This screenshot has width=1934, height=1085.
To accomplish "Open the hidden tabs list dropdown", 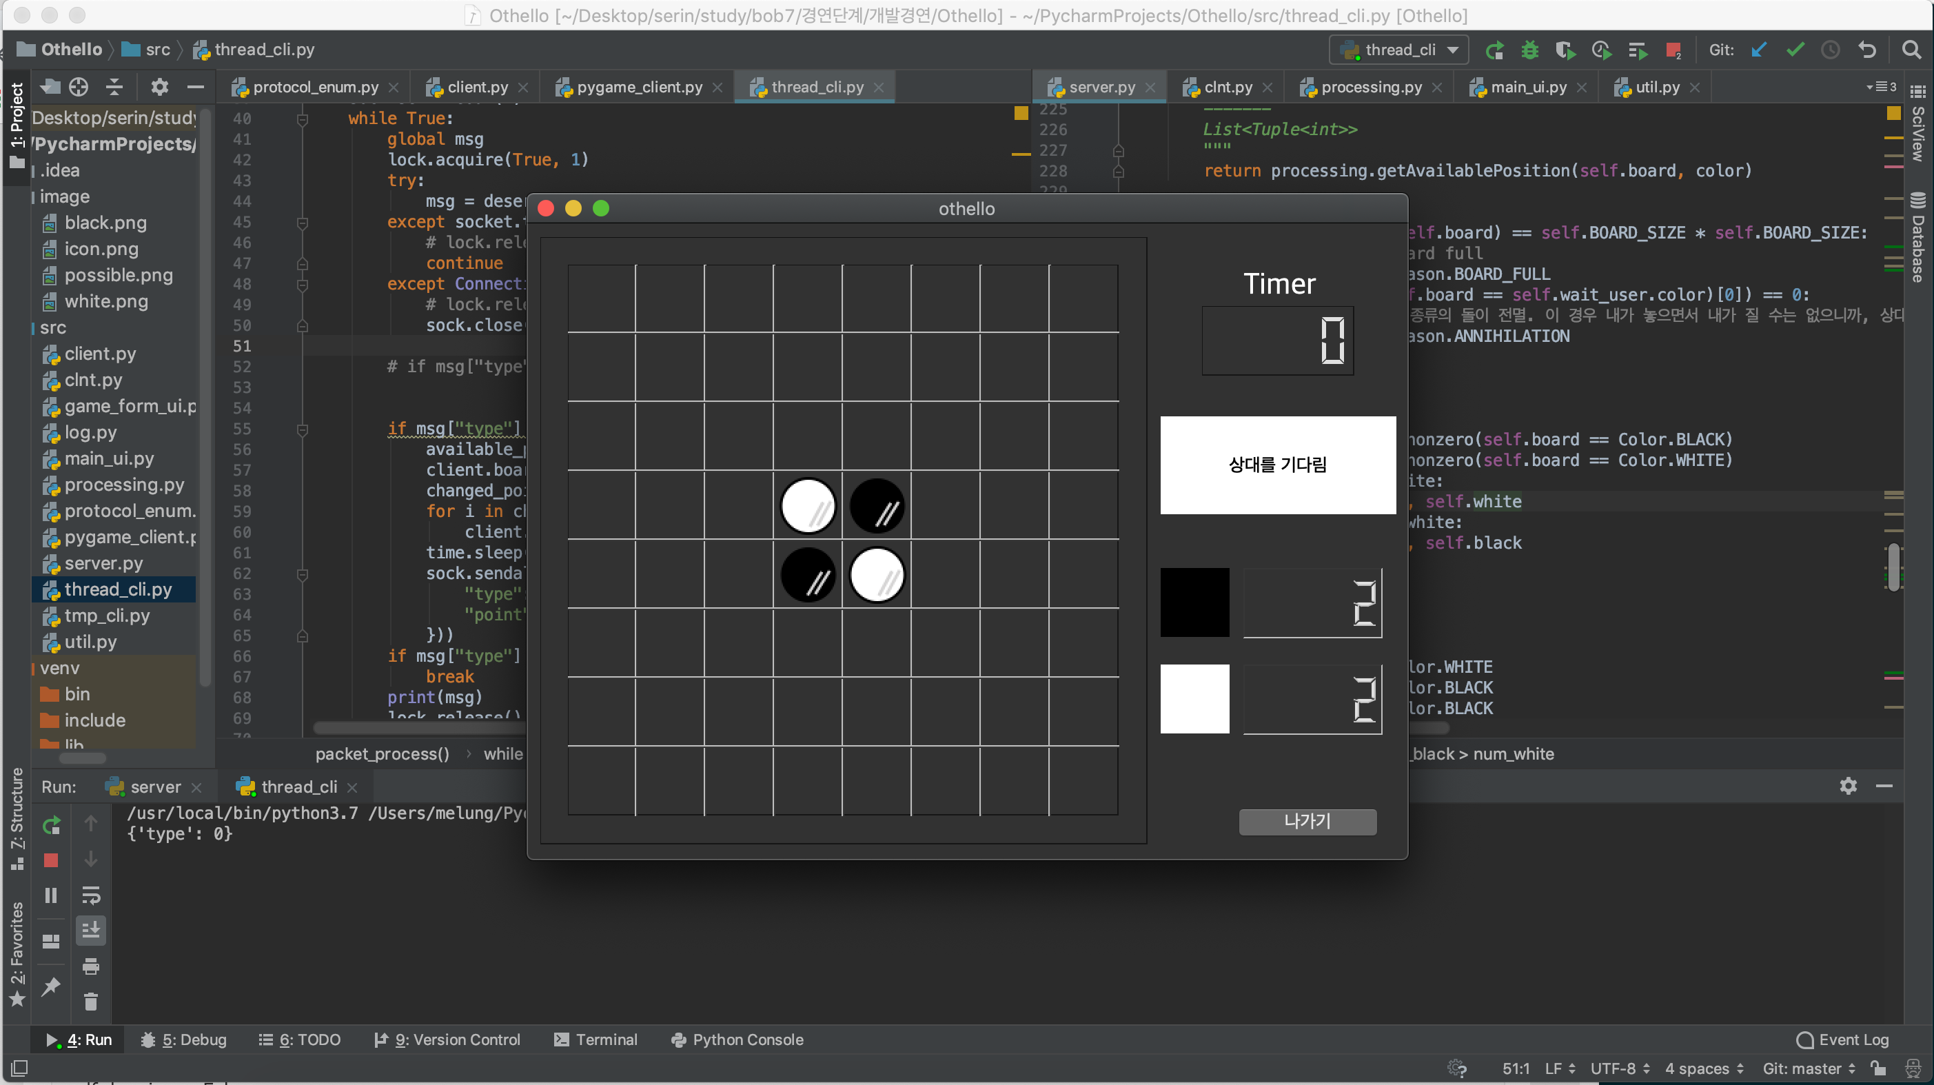I will (1881, 87).
